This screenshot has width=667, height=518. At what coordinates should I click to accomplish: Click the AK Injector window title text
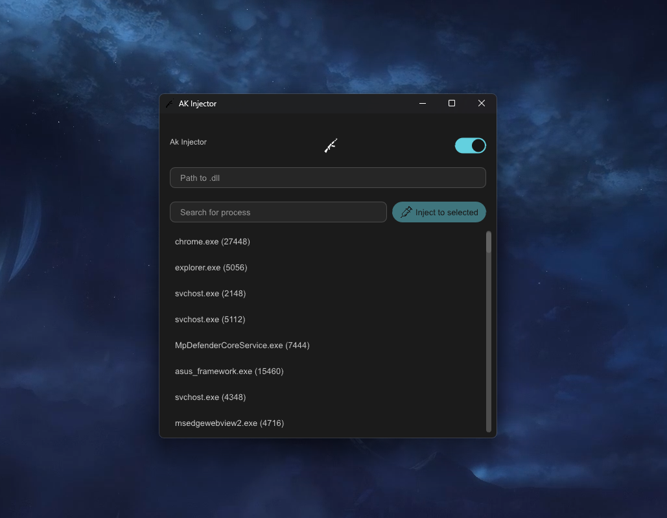pyautogui.click(x=198, y=103)
